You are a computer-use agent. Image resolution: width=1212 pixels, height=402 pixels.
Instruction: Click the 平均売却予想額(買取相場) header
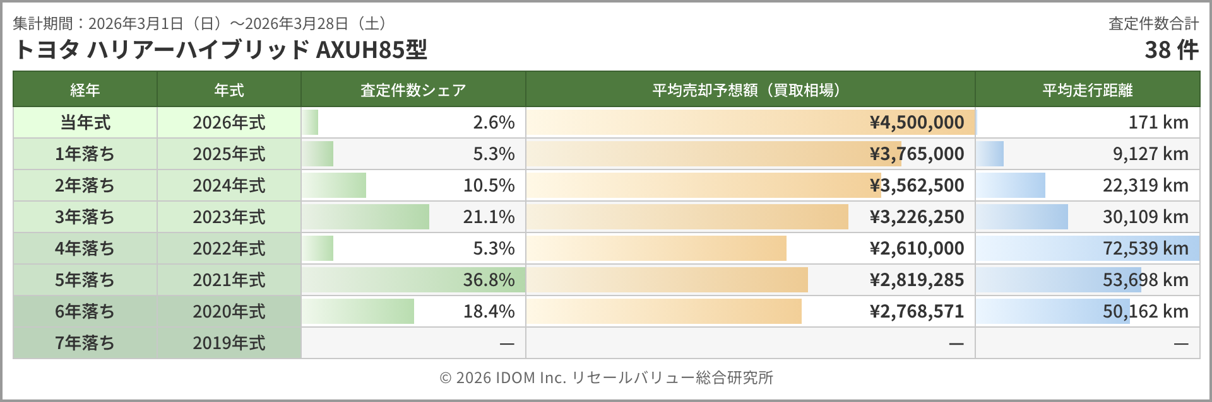[x=750, y=90]
